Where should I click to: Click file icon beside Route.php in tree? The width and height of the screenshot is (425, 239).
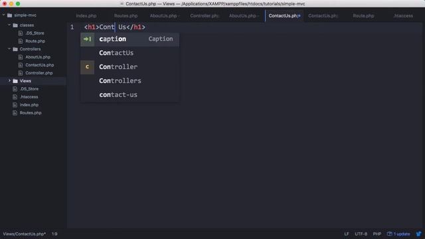21,41
